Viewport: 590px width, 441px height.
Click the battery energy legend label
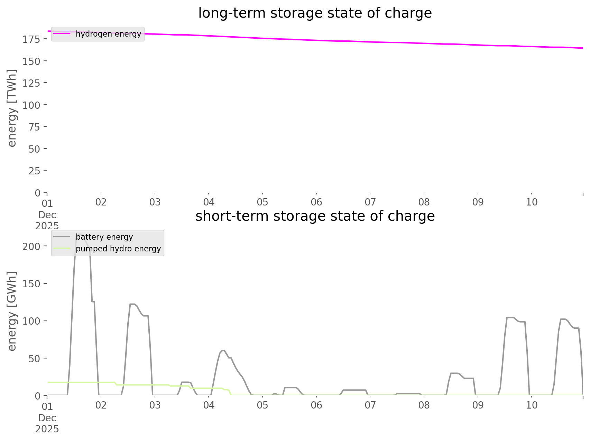104,237
